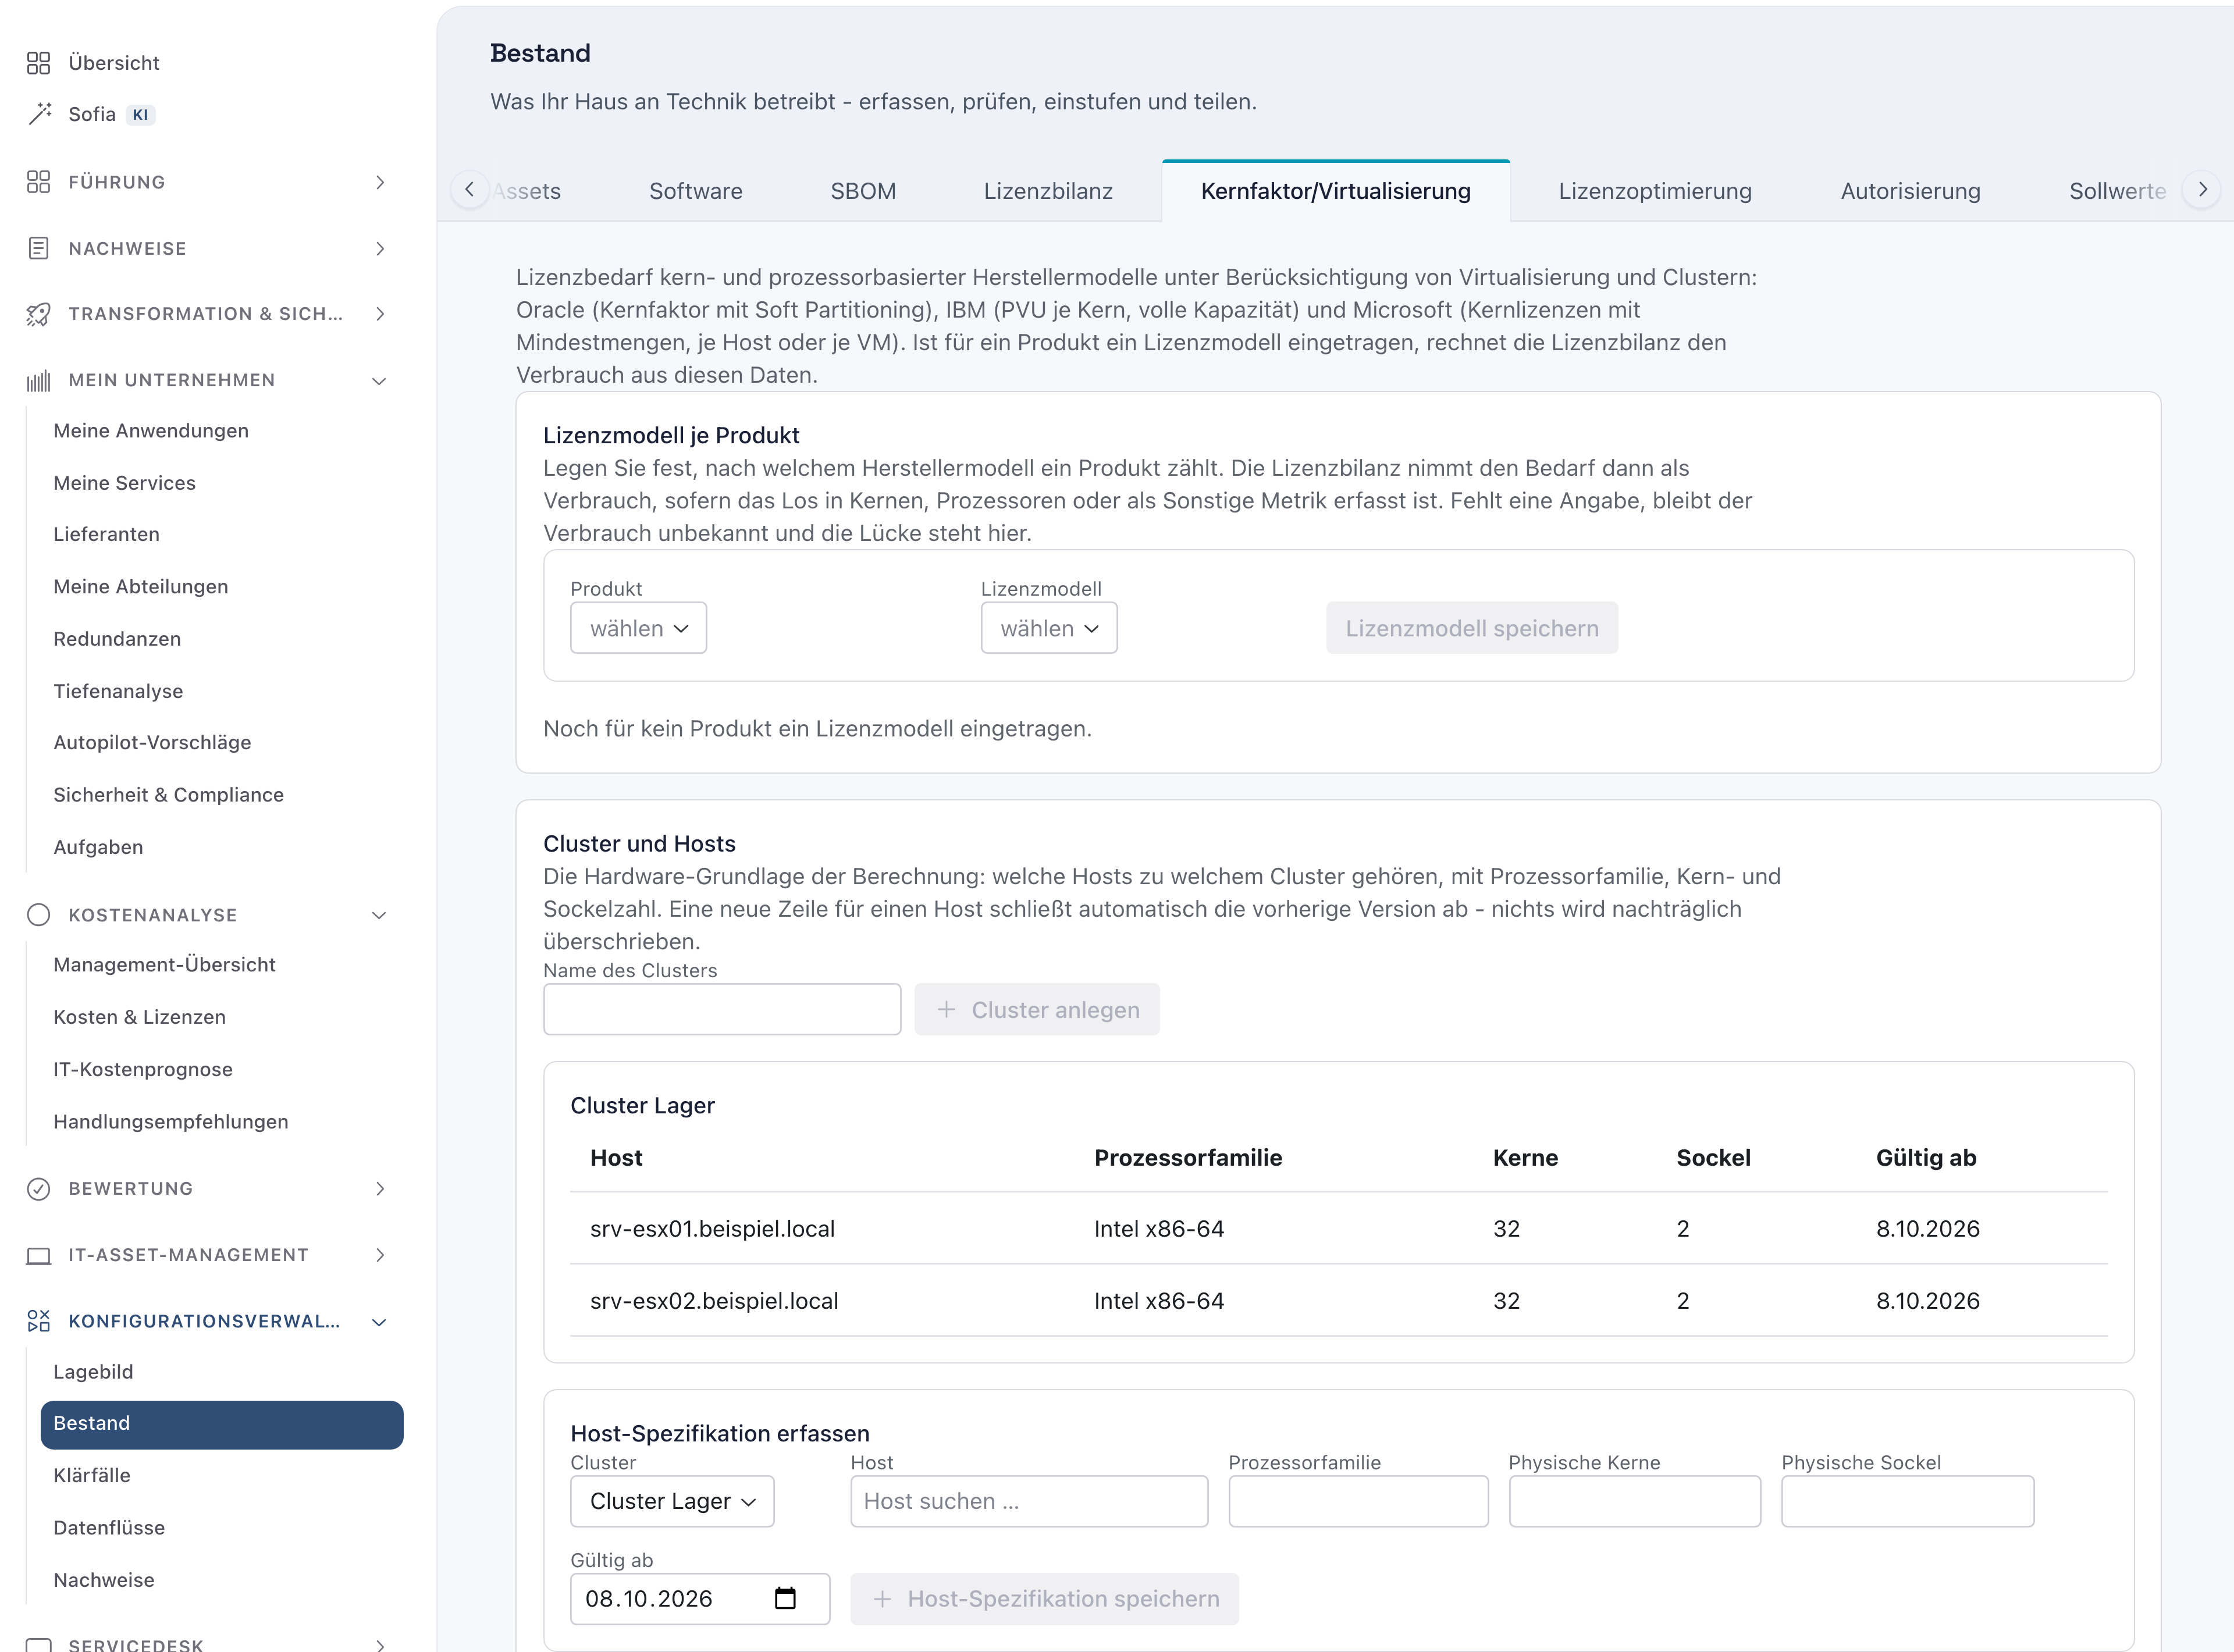The width and height of the screenshot is (2234, 1652).
Task: Click the Kostenanalyse circle icon
Action: pos(38,915)
